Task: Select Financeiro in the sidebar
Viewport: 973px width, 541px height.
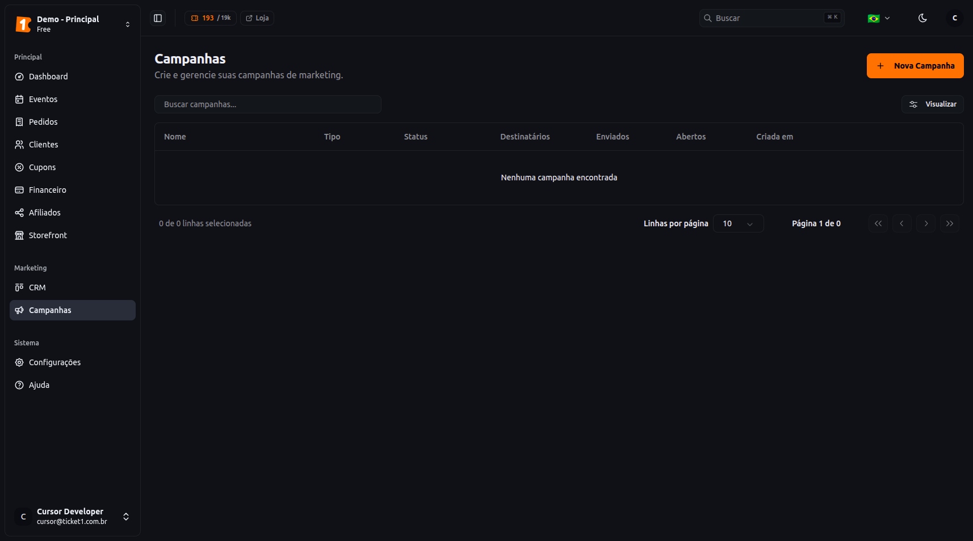Action: point(73,190)
